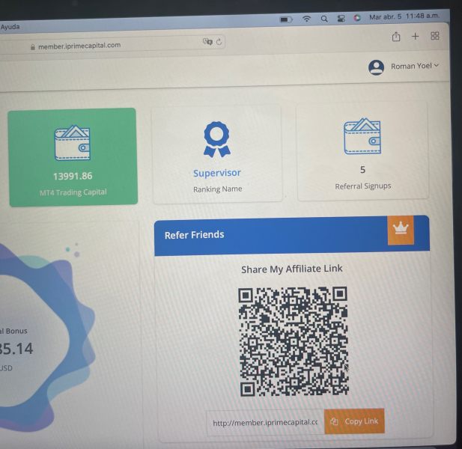Click the Siri icon in the menu bar
The image size is (462, 449).
pos(357,18)
